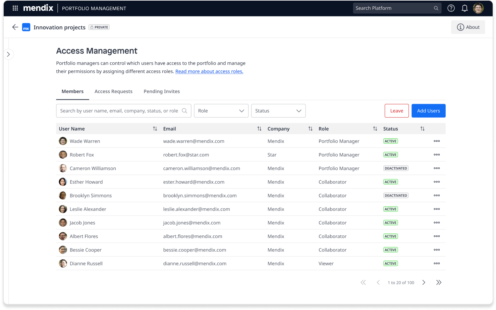Expand the collapsed left sidebar

click(x=8, y=54)
